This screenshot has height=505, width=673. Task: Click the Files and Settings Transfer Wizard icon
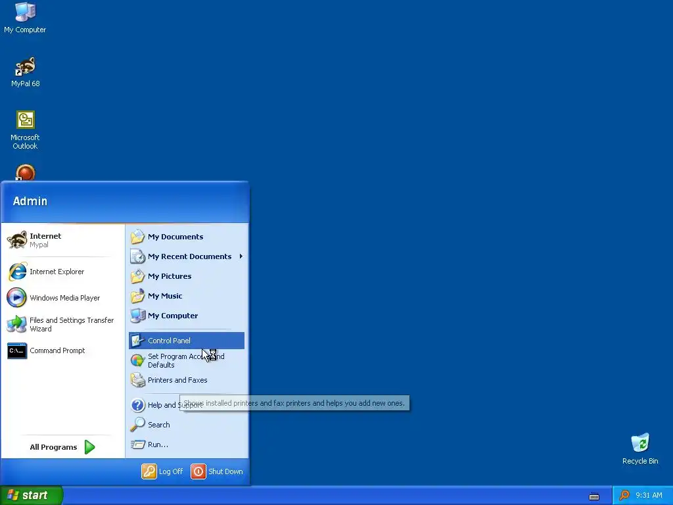[x=16, y=324]
